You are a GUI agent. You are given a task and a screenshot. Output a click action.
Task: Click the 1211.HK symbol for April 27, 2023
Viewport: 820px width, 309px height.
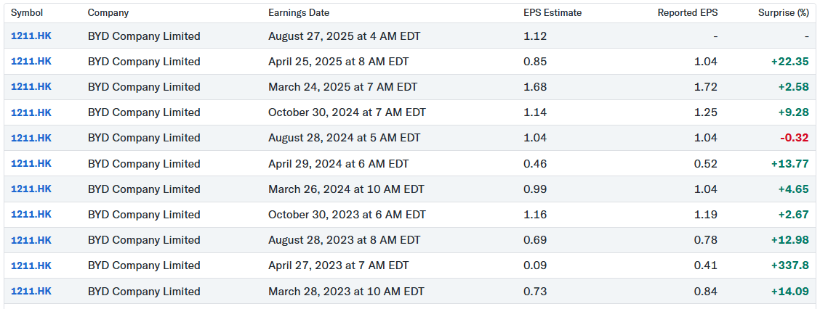(31, 265)
